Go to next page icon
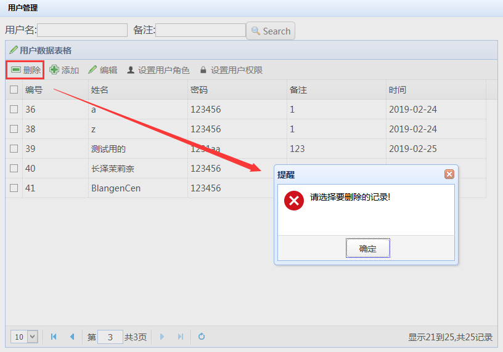Viewport: 503px width, 352px height. [162, 337]
